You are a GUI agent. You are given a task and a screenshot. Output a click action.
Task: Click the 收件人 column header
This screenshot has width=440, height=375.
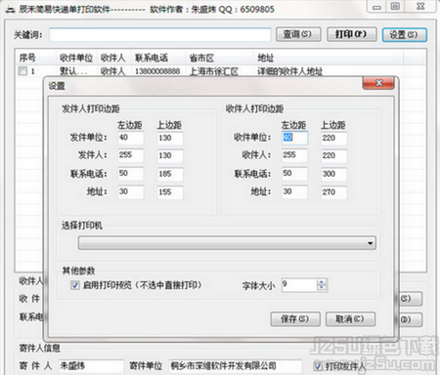click(114, 58)
